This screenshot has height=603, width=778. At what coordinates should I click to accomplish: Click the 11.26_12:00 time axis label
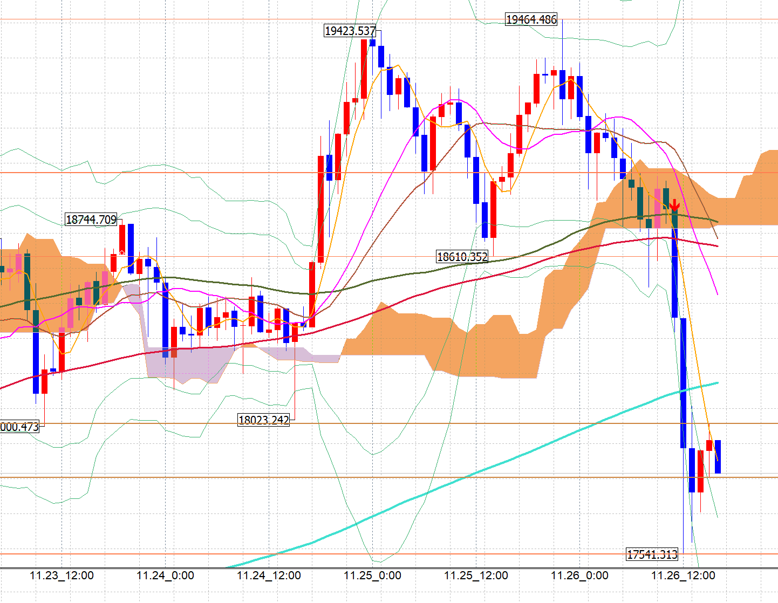[x=683, y=575]
